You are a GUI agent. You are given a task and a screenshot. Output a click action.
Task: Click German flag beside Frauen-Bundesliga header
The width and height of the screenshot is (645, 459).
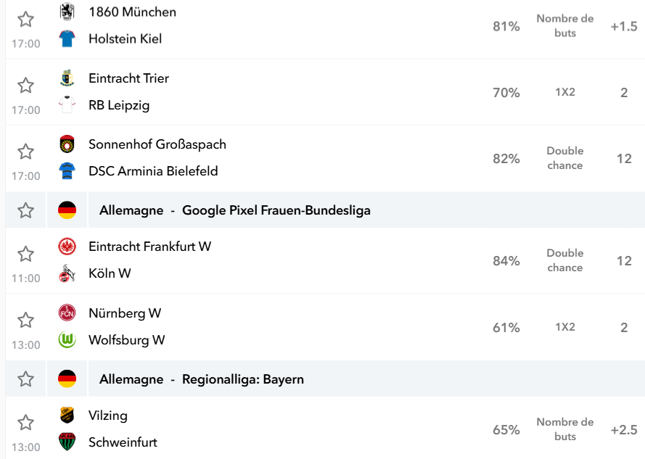[67, 210]
